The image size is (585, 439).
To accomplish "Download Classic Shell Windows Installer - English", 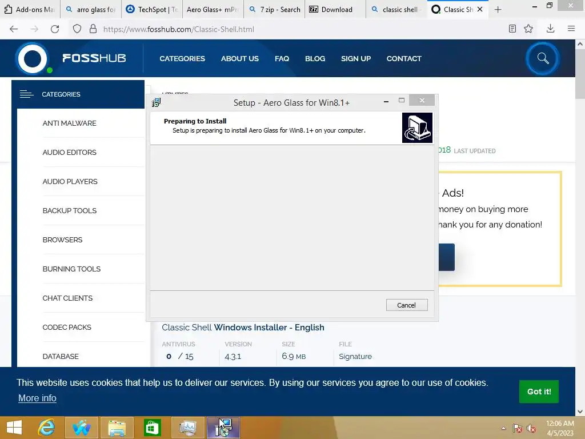I will pyautogui.click(x=243, y=328).
